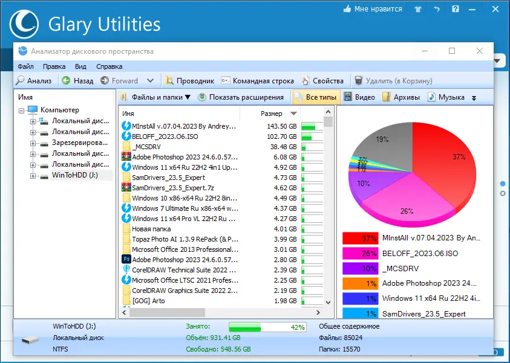Click the _MCSDRV folder icon
Viewport: 510px width, 363px height.
pyautogui.click(x=126, y=147)
